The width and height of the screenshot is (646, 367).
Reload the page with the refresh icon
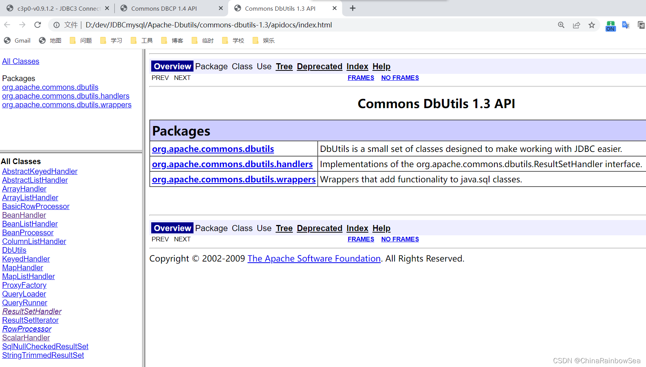click(x=37, y=25)
